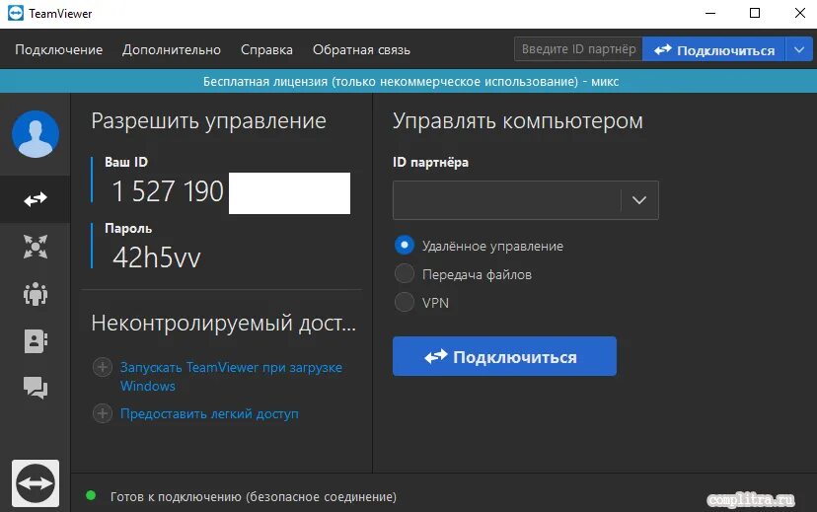Click the large blue Подключиться button
Viewport: 817px width, 512px height.
click(504, 356)
